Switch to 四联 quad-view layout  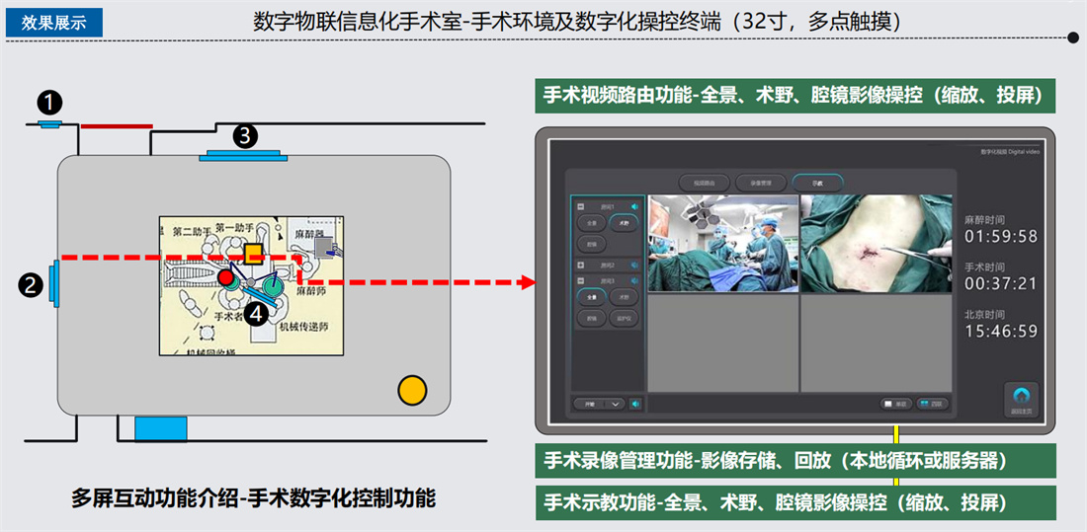[932, 404]
